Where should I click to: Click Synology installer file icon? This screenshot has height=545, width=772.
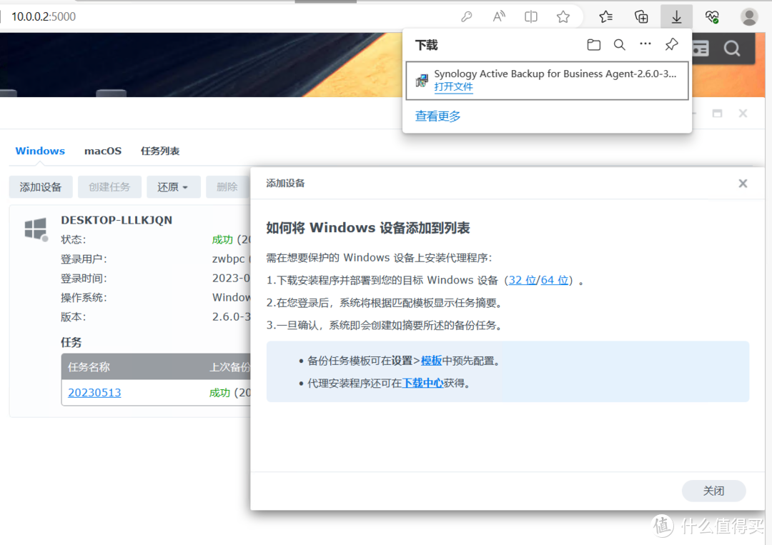point(422,80)
